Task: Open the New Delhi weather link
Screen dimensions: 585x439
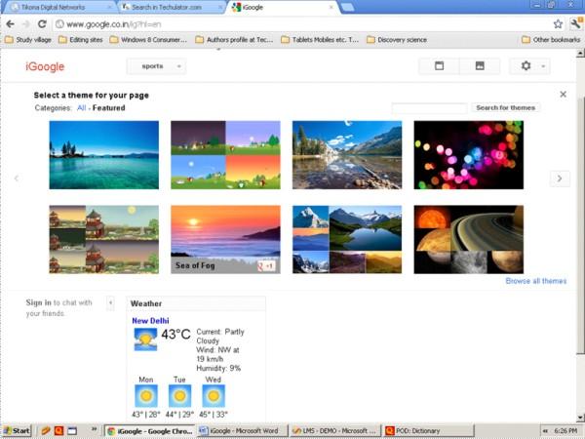Action: click(150, 321)
